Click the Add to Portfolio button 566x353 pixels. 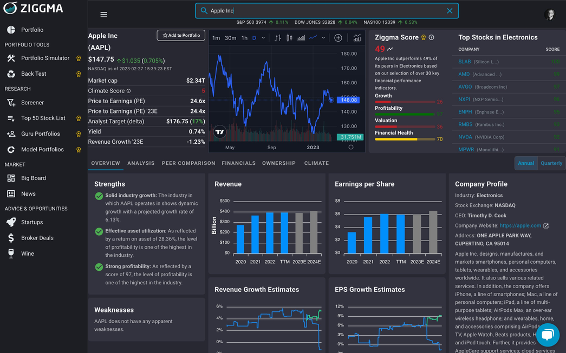(181, 35)
